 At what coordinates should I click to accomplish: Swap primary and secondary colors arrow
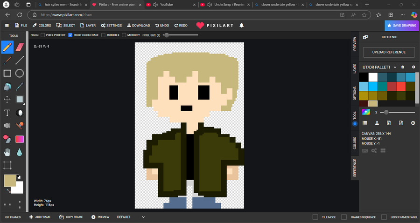click(x=8, y=191)
